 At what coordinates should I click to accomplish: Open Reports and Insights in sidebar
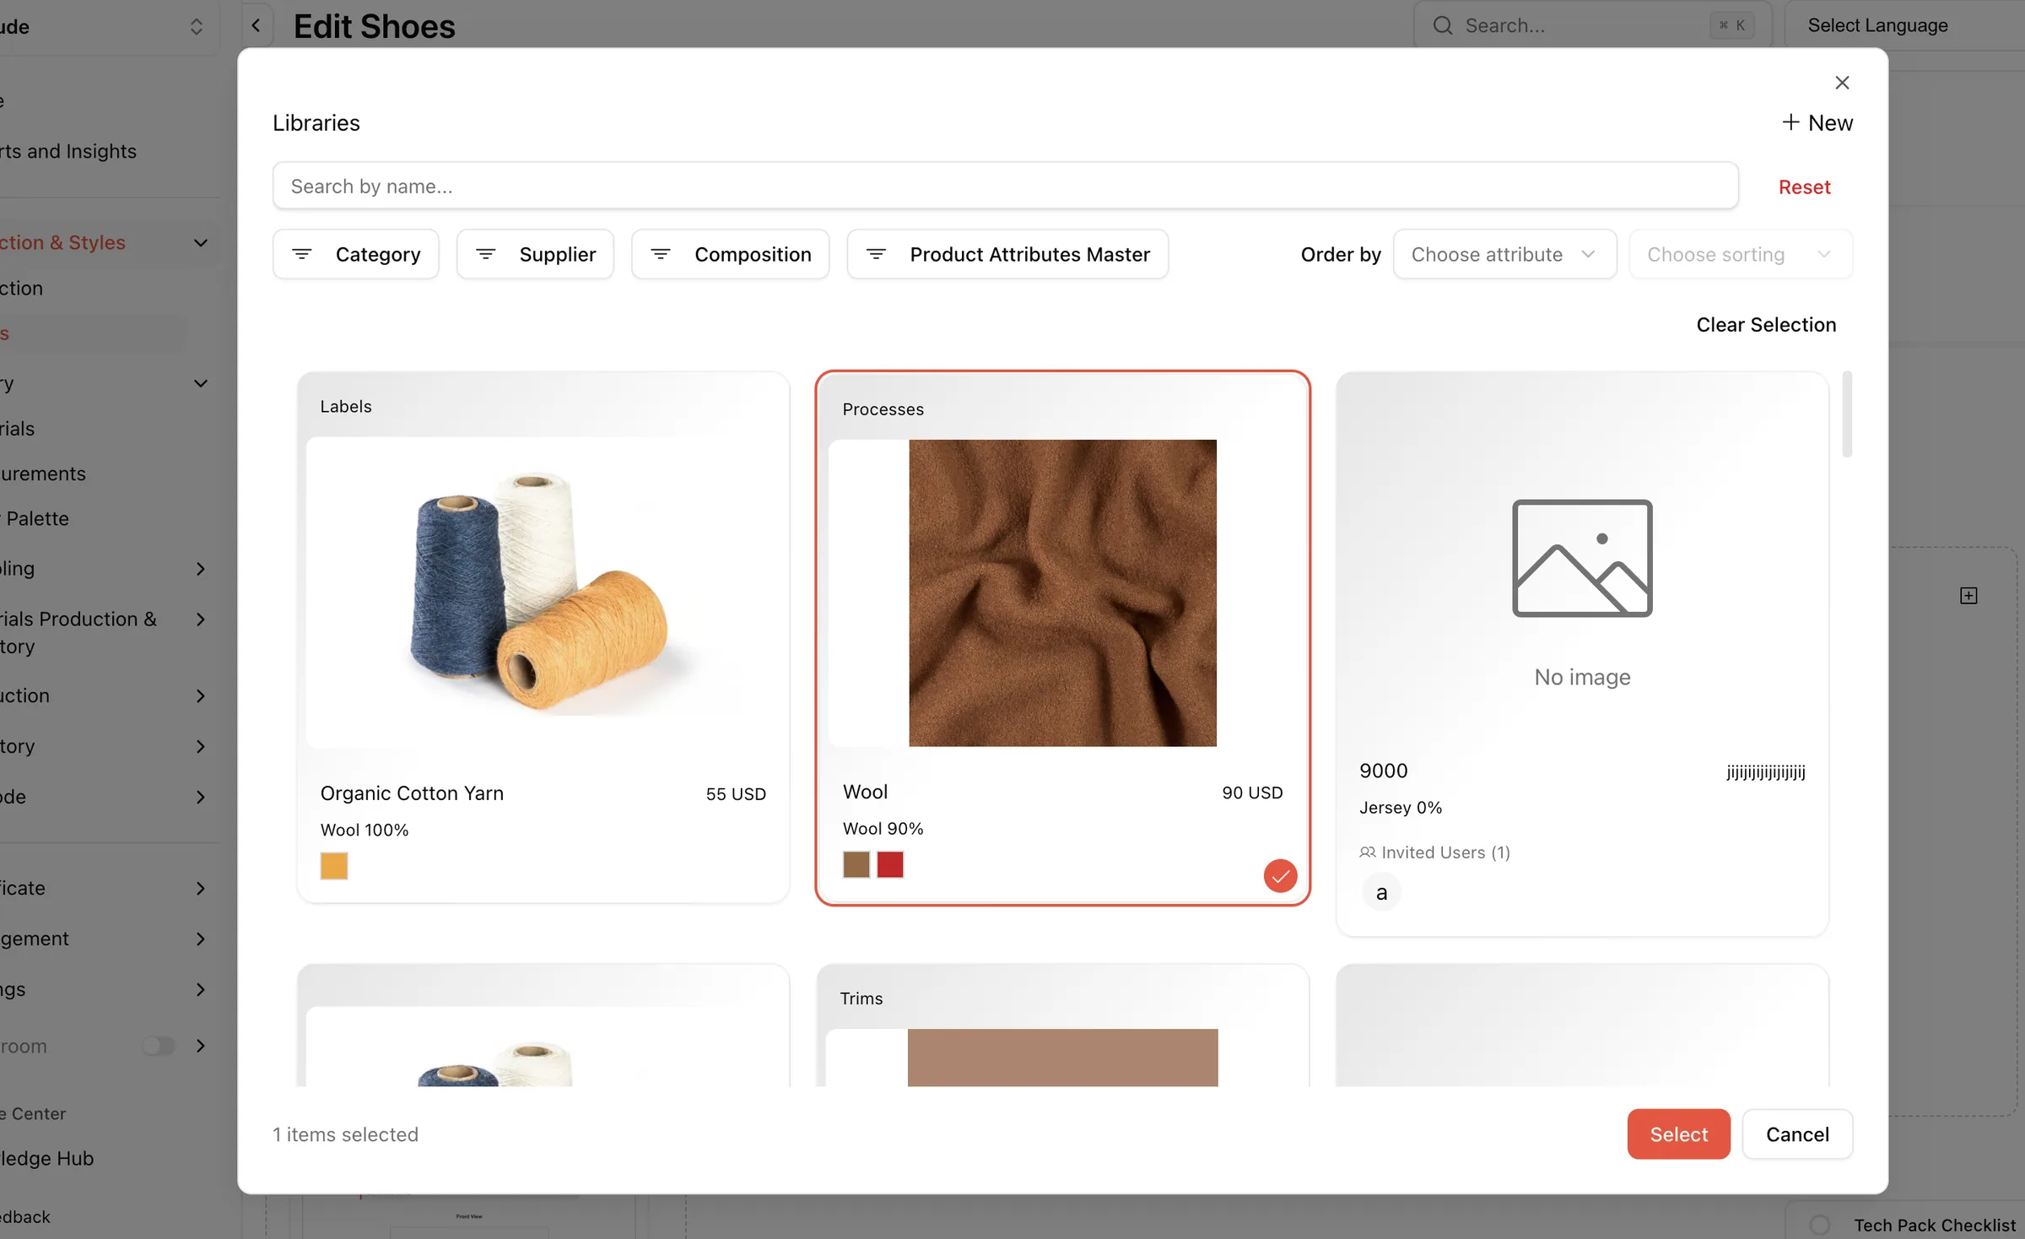pos(67,151)
